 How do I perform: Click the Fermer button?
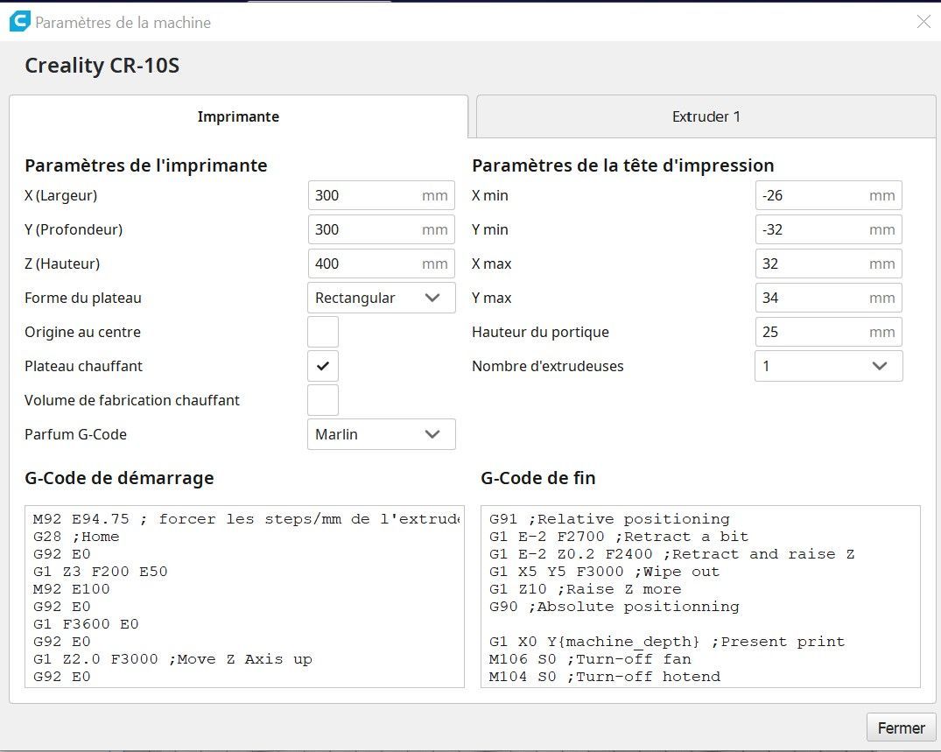pos(901,728)
